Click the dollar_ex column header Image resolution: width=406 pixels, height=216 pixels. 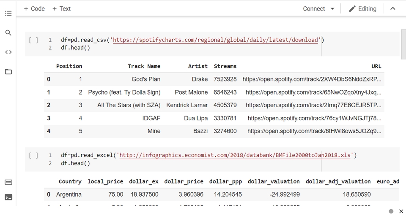[x=144, y=181]
